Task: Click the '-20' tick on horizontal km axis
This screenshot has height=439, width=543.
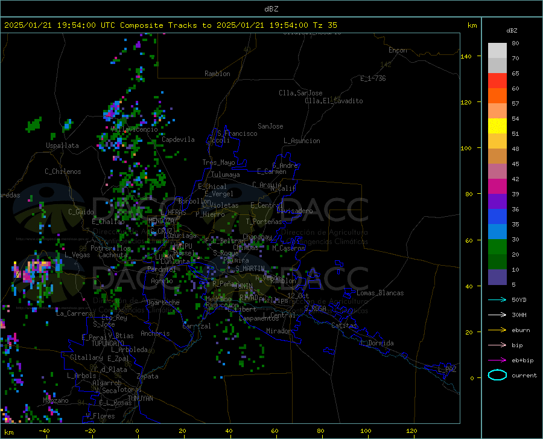Action: coord(90,431)
